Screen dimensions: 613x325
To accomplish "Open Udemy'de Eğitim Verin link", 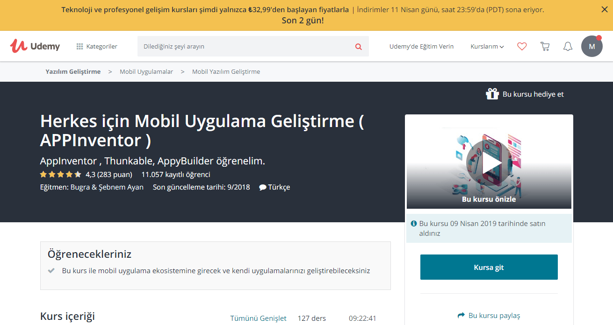I will coord(421,46).
